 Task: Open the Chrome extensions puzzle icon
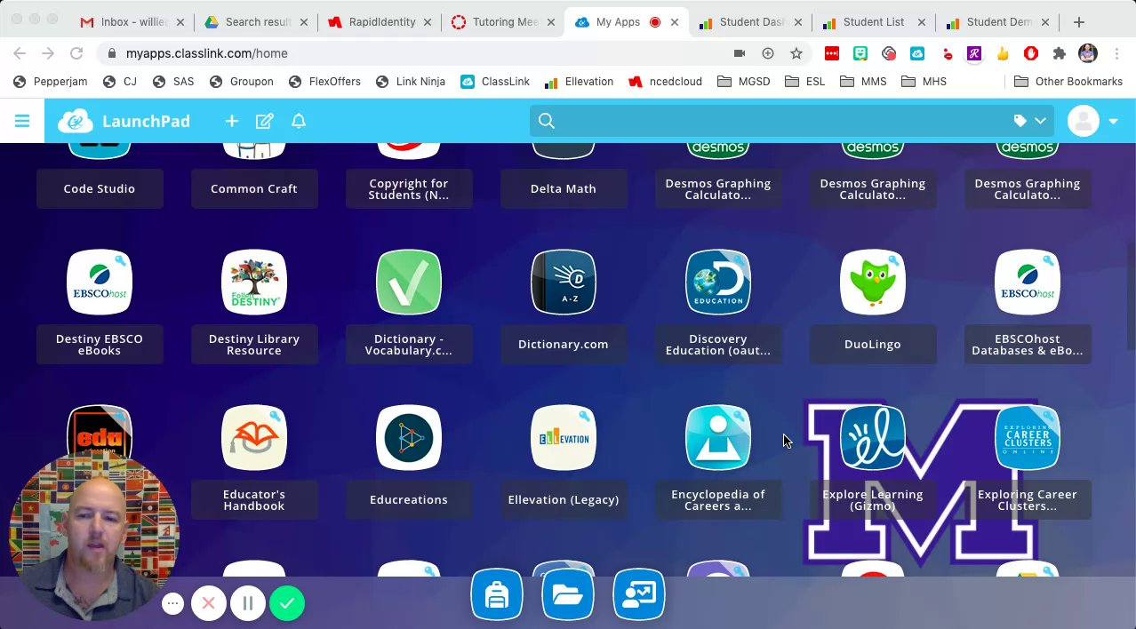(x=1060, y=53)
